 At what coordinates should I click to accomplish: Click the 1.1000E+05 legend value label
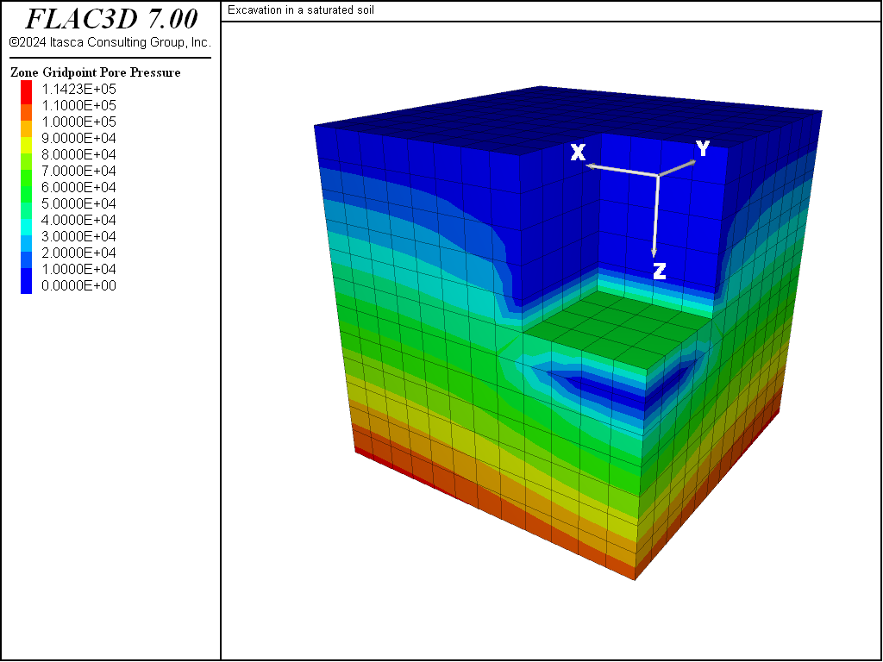78,105
